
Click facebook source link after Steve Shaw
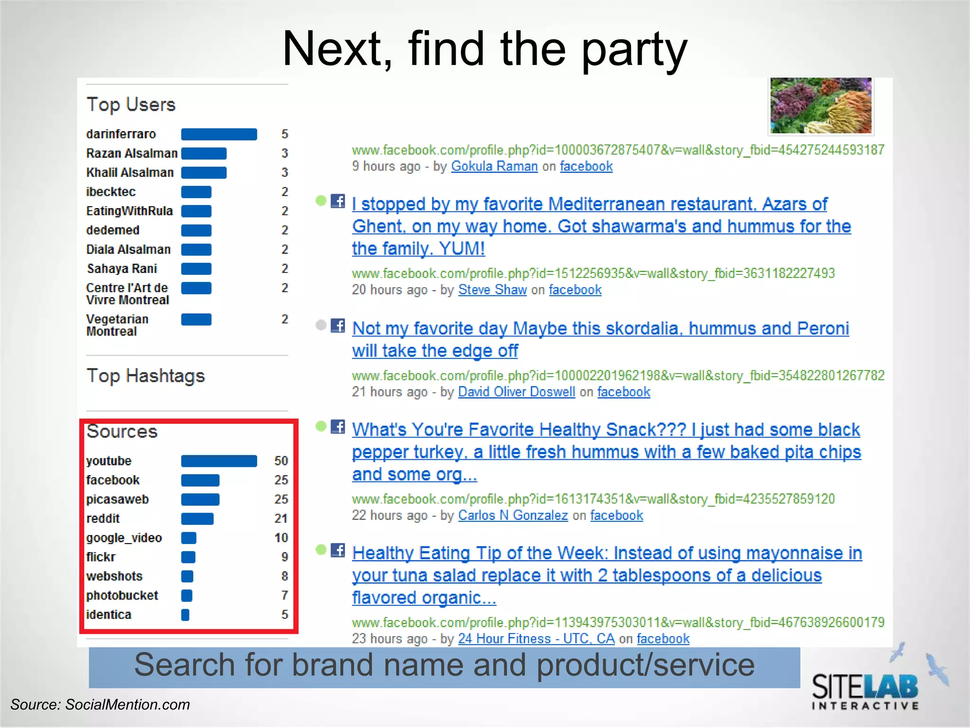pos(575,290)
